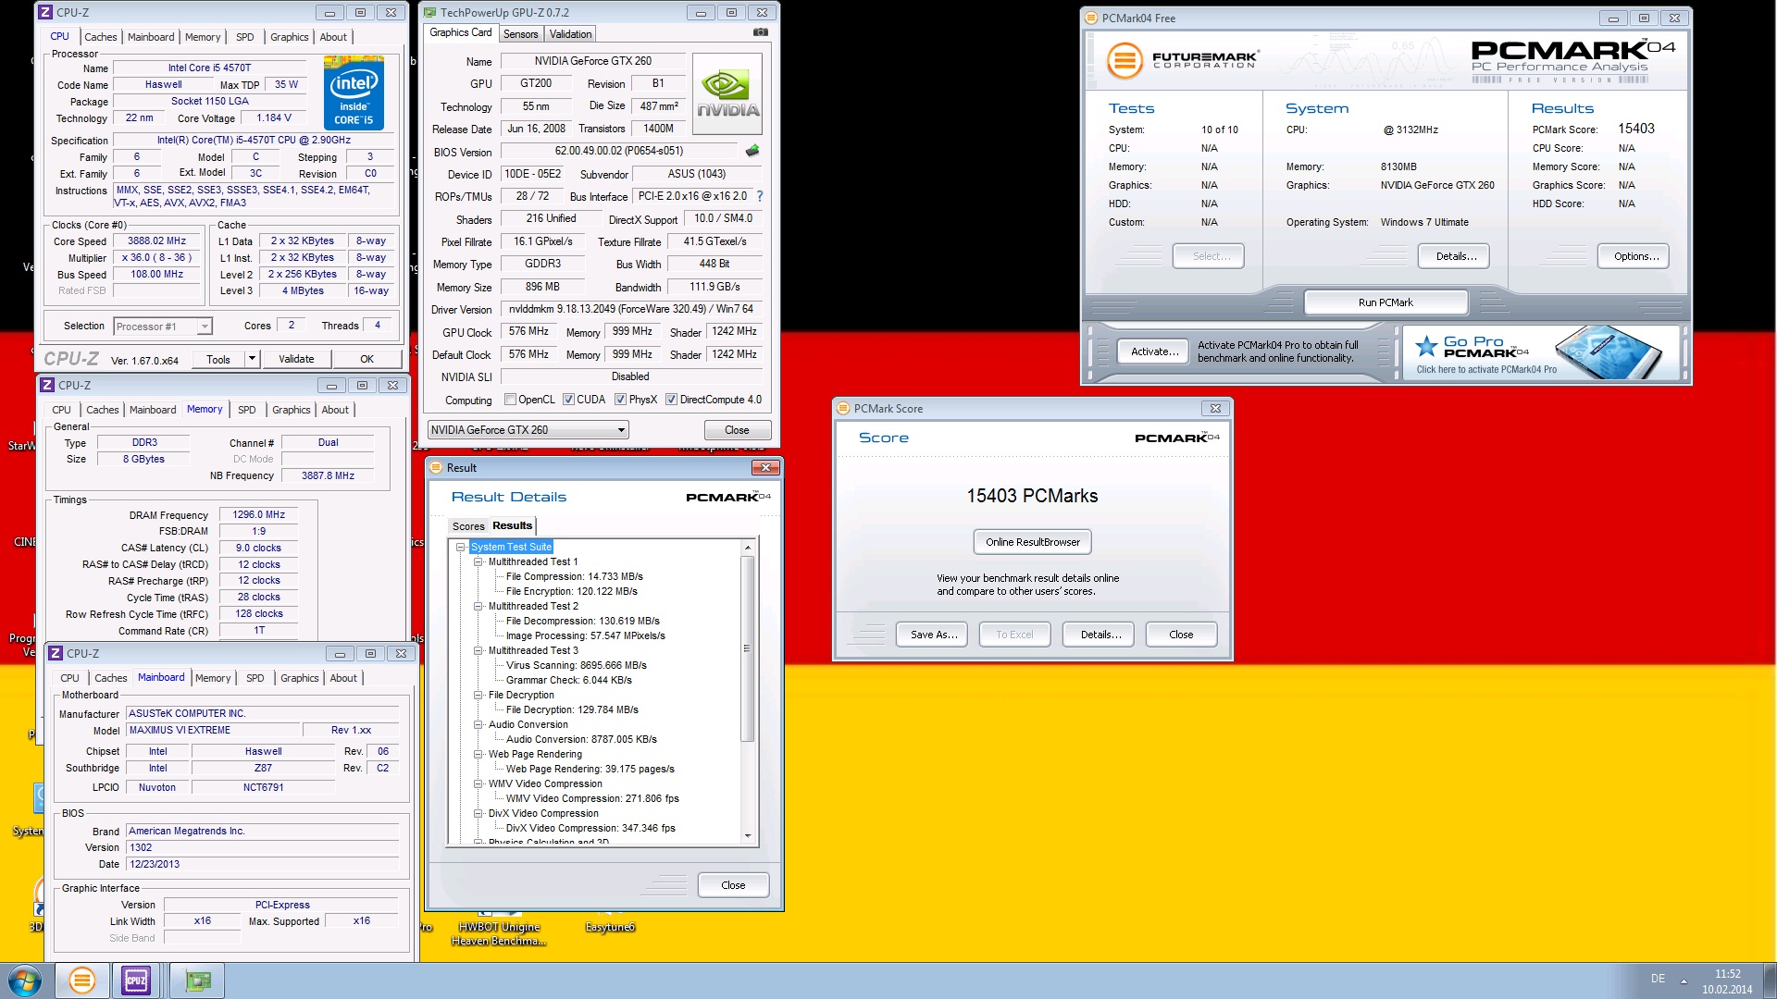The width and height of the screenshot is (1777, 999).
Task: Click the '15403 PCMarks' score text
Action: tap(1032, 496)
